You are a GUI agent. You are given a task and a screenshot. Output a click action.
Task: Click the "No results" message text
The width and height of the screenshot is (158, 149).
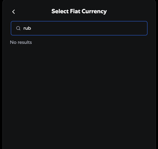[21, 42]
